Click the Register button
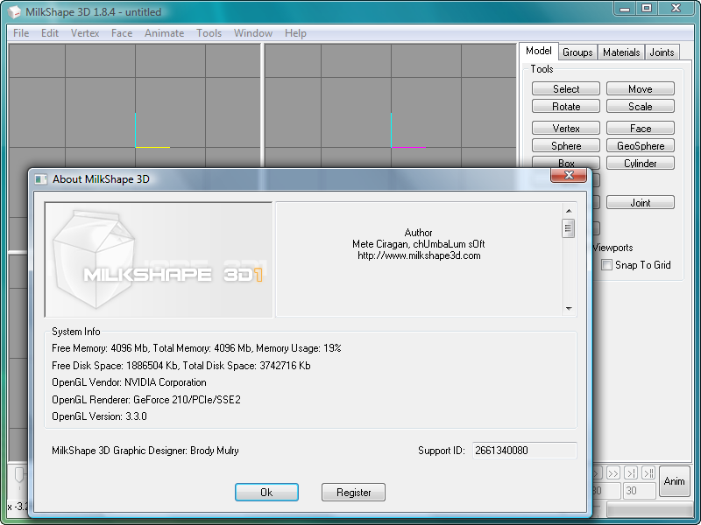Viewport: 701px width, 525px height. tap(353, 492)
